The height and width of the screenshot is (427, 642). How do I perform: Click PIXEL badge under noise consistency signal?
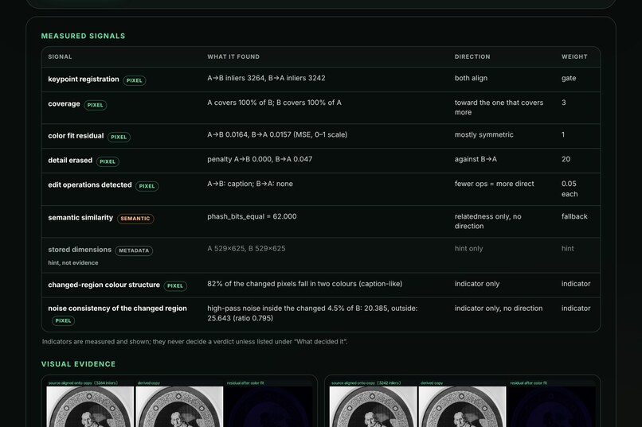(x=63, y=320)
